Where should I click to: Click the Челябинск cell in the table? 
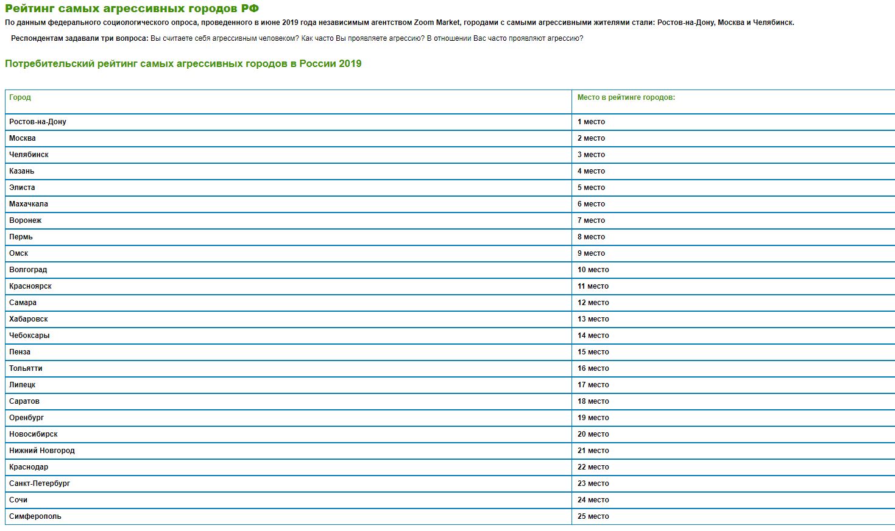point(29,155)
